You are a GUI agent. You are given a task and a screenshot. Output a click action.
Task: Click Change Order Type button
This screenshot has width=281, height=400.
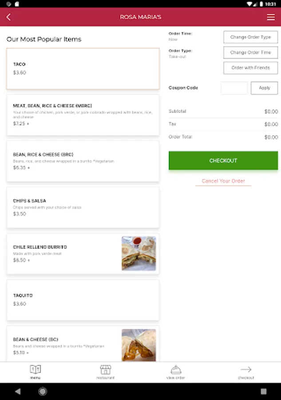coord(250,37)
